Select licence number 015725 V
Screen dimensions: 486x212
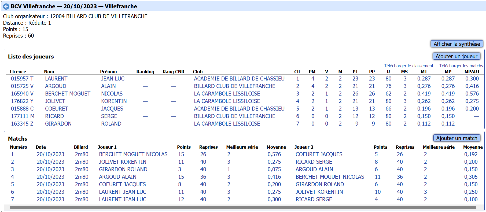click(x=22, y=86)
